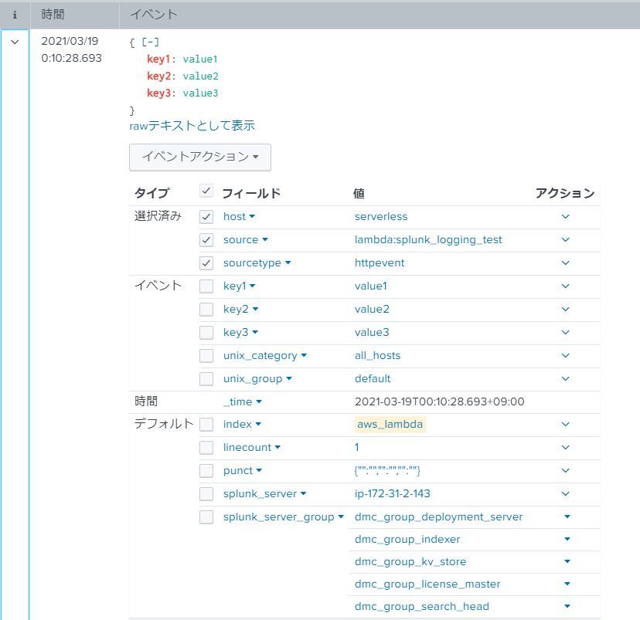Open the key2 field dropdown

tap(241, 310)
